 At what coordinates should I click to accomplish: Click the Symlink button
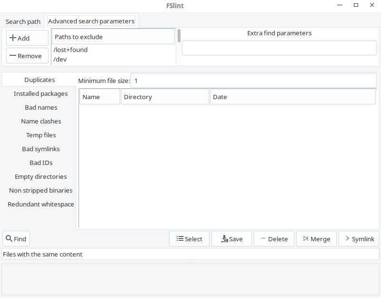point(359,239)
